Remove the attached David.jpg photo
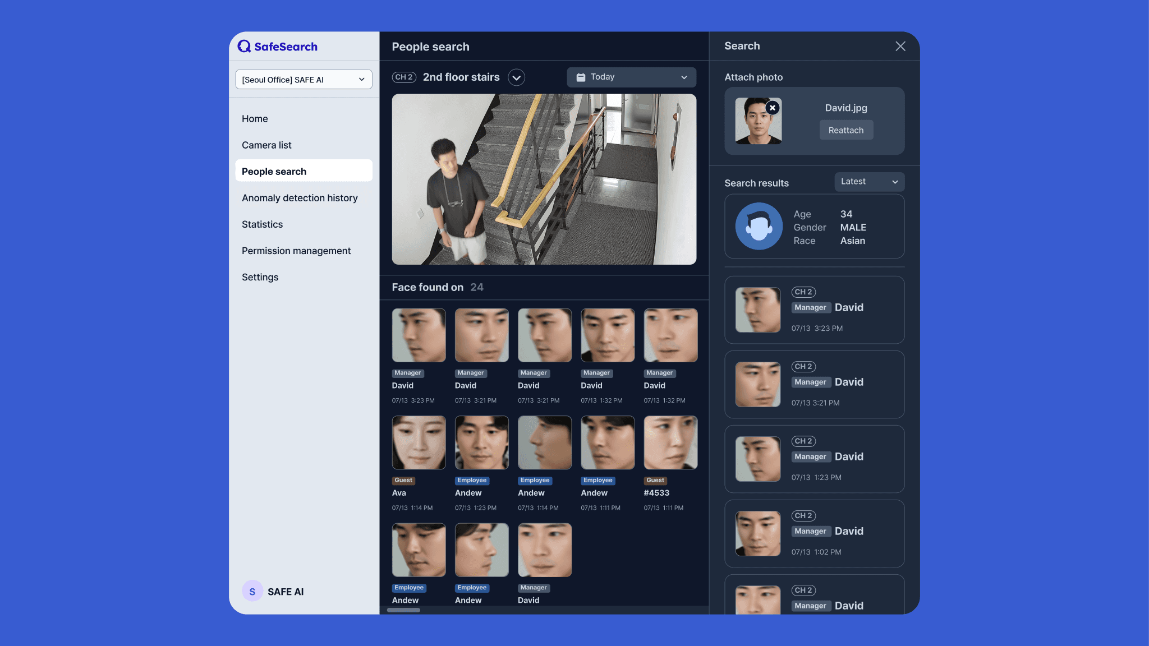1149x646 pixels. click(x=773, y=108)
